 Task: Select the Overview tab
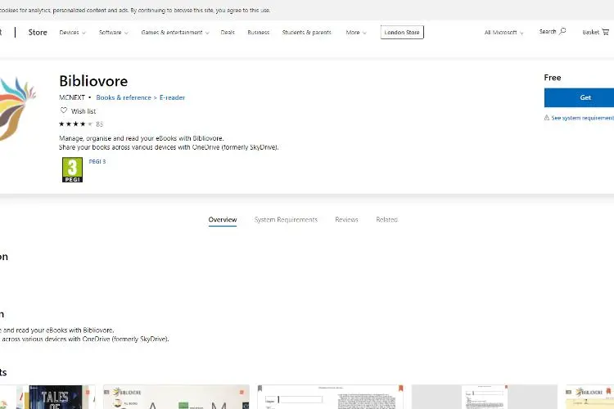tap(223, 220)
